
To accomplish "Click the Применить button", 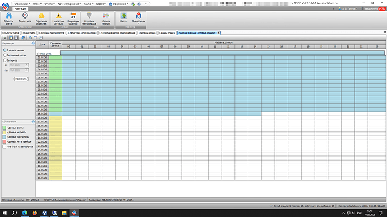I will click(21, 79).
